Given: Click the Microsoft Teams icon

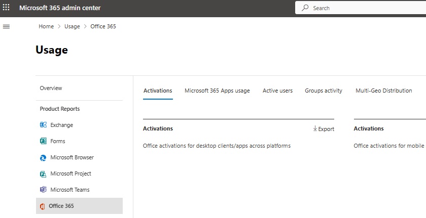Looking at the screenshot, I should point(43,190).
